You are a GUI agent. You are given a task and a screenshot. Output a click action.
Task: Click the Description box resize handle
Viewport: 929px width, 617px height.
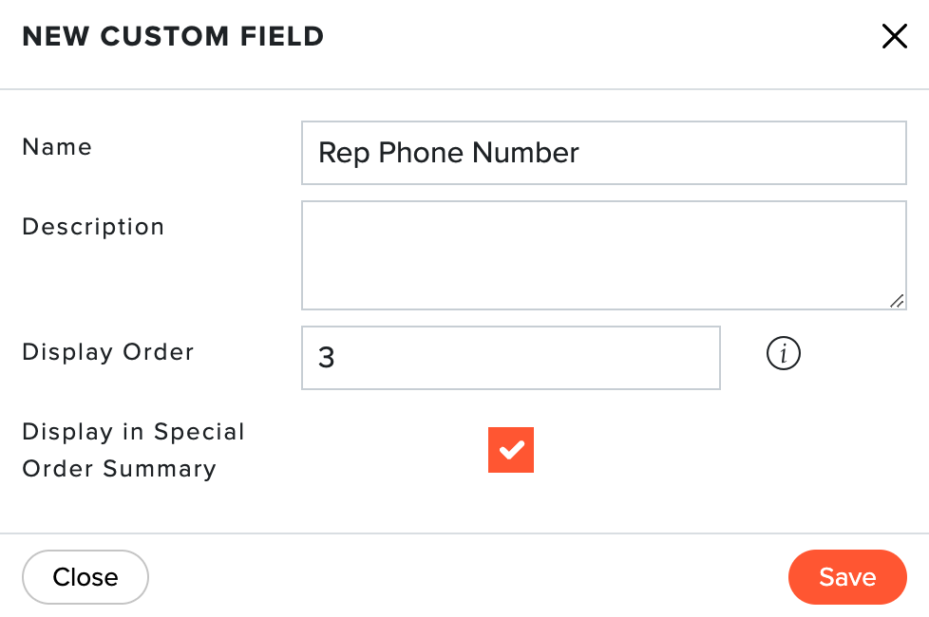[x=897, y=301]
